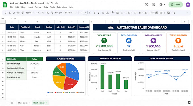Open the Raw Data tab dropdown arrow
The image size is (193, 106).
coord(30,103)
